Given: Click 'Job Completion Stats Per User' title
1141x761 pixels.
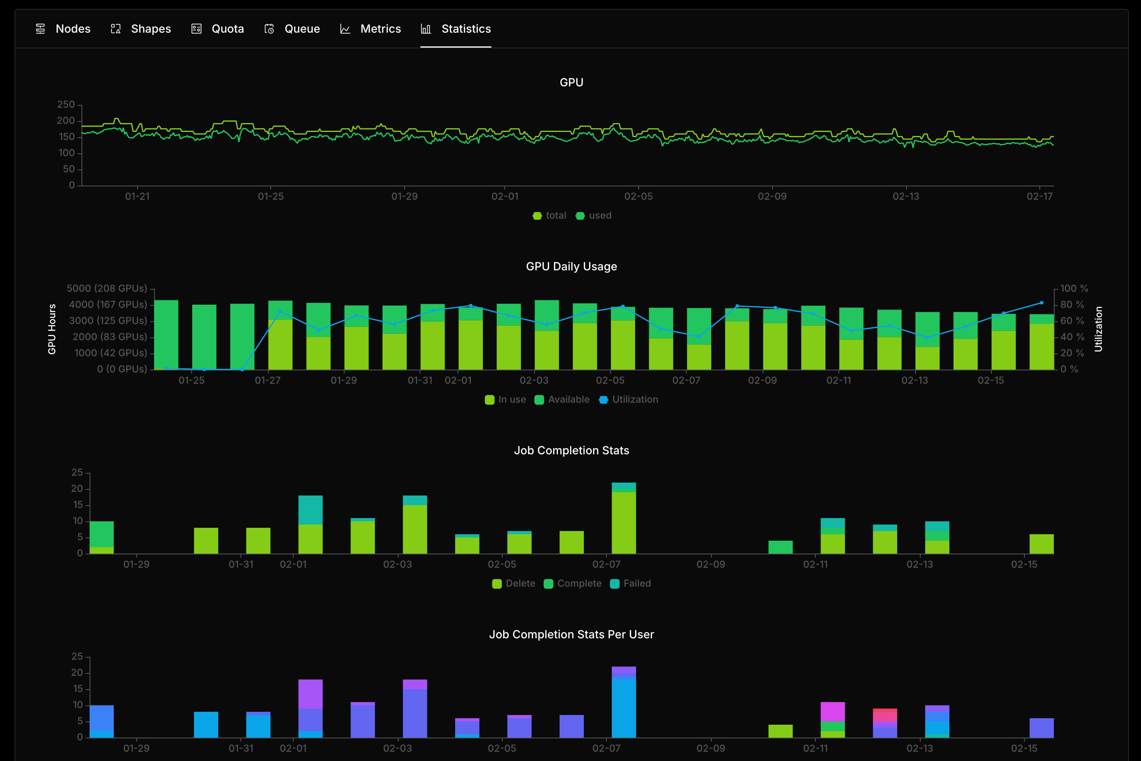Looking at the screenshot, I should click(x=572, y=634).
